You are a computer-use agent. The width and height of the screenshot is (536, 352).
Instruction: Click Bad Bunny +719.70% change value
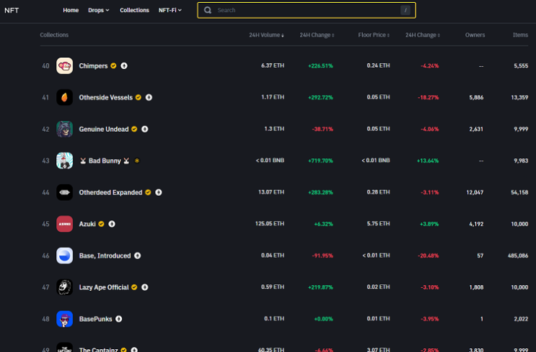click(x=320, y=161)
